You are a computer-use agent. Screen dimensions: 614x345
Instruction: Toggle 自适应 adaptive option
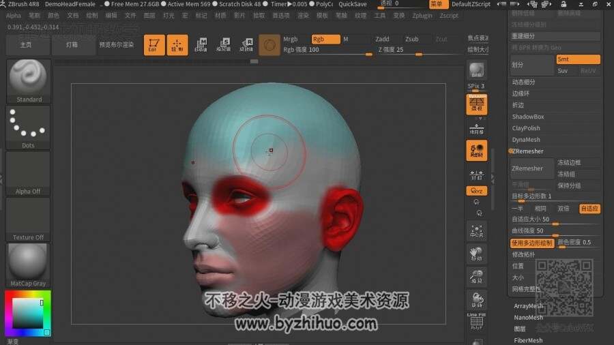589,209
